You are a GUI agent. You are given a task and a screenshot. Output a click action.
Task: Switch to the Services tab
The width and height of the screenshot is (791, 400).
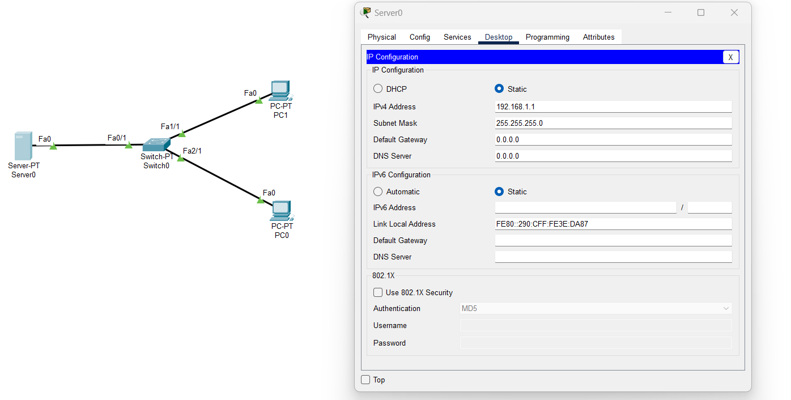pos(457,37)
